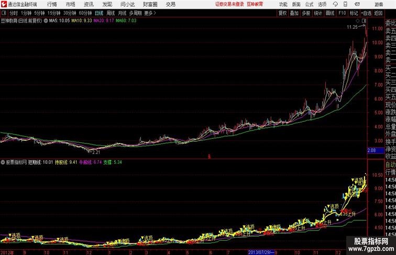Switch to 5分钟 period
Screen dimensions: 396x255
tap(39, 13)
